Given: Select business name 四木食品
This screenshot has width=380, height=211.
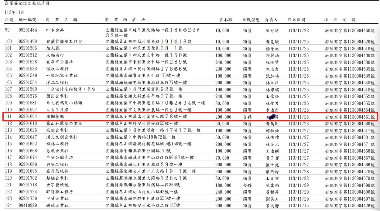Looking at the screenshot, I should [55, 30].
